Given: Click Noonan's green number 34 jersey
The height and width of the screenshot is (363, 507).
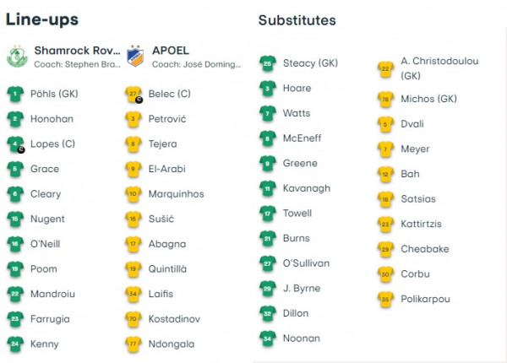Looking at the screenshot, I should tap(268, 339).
